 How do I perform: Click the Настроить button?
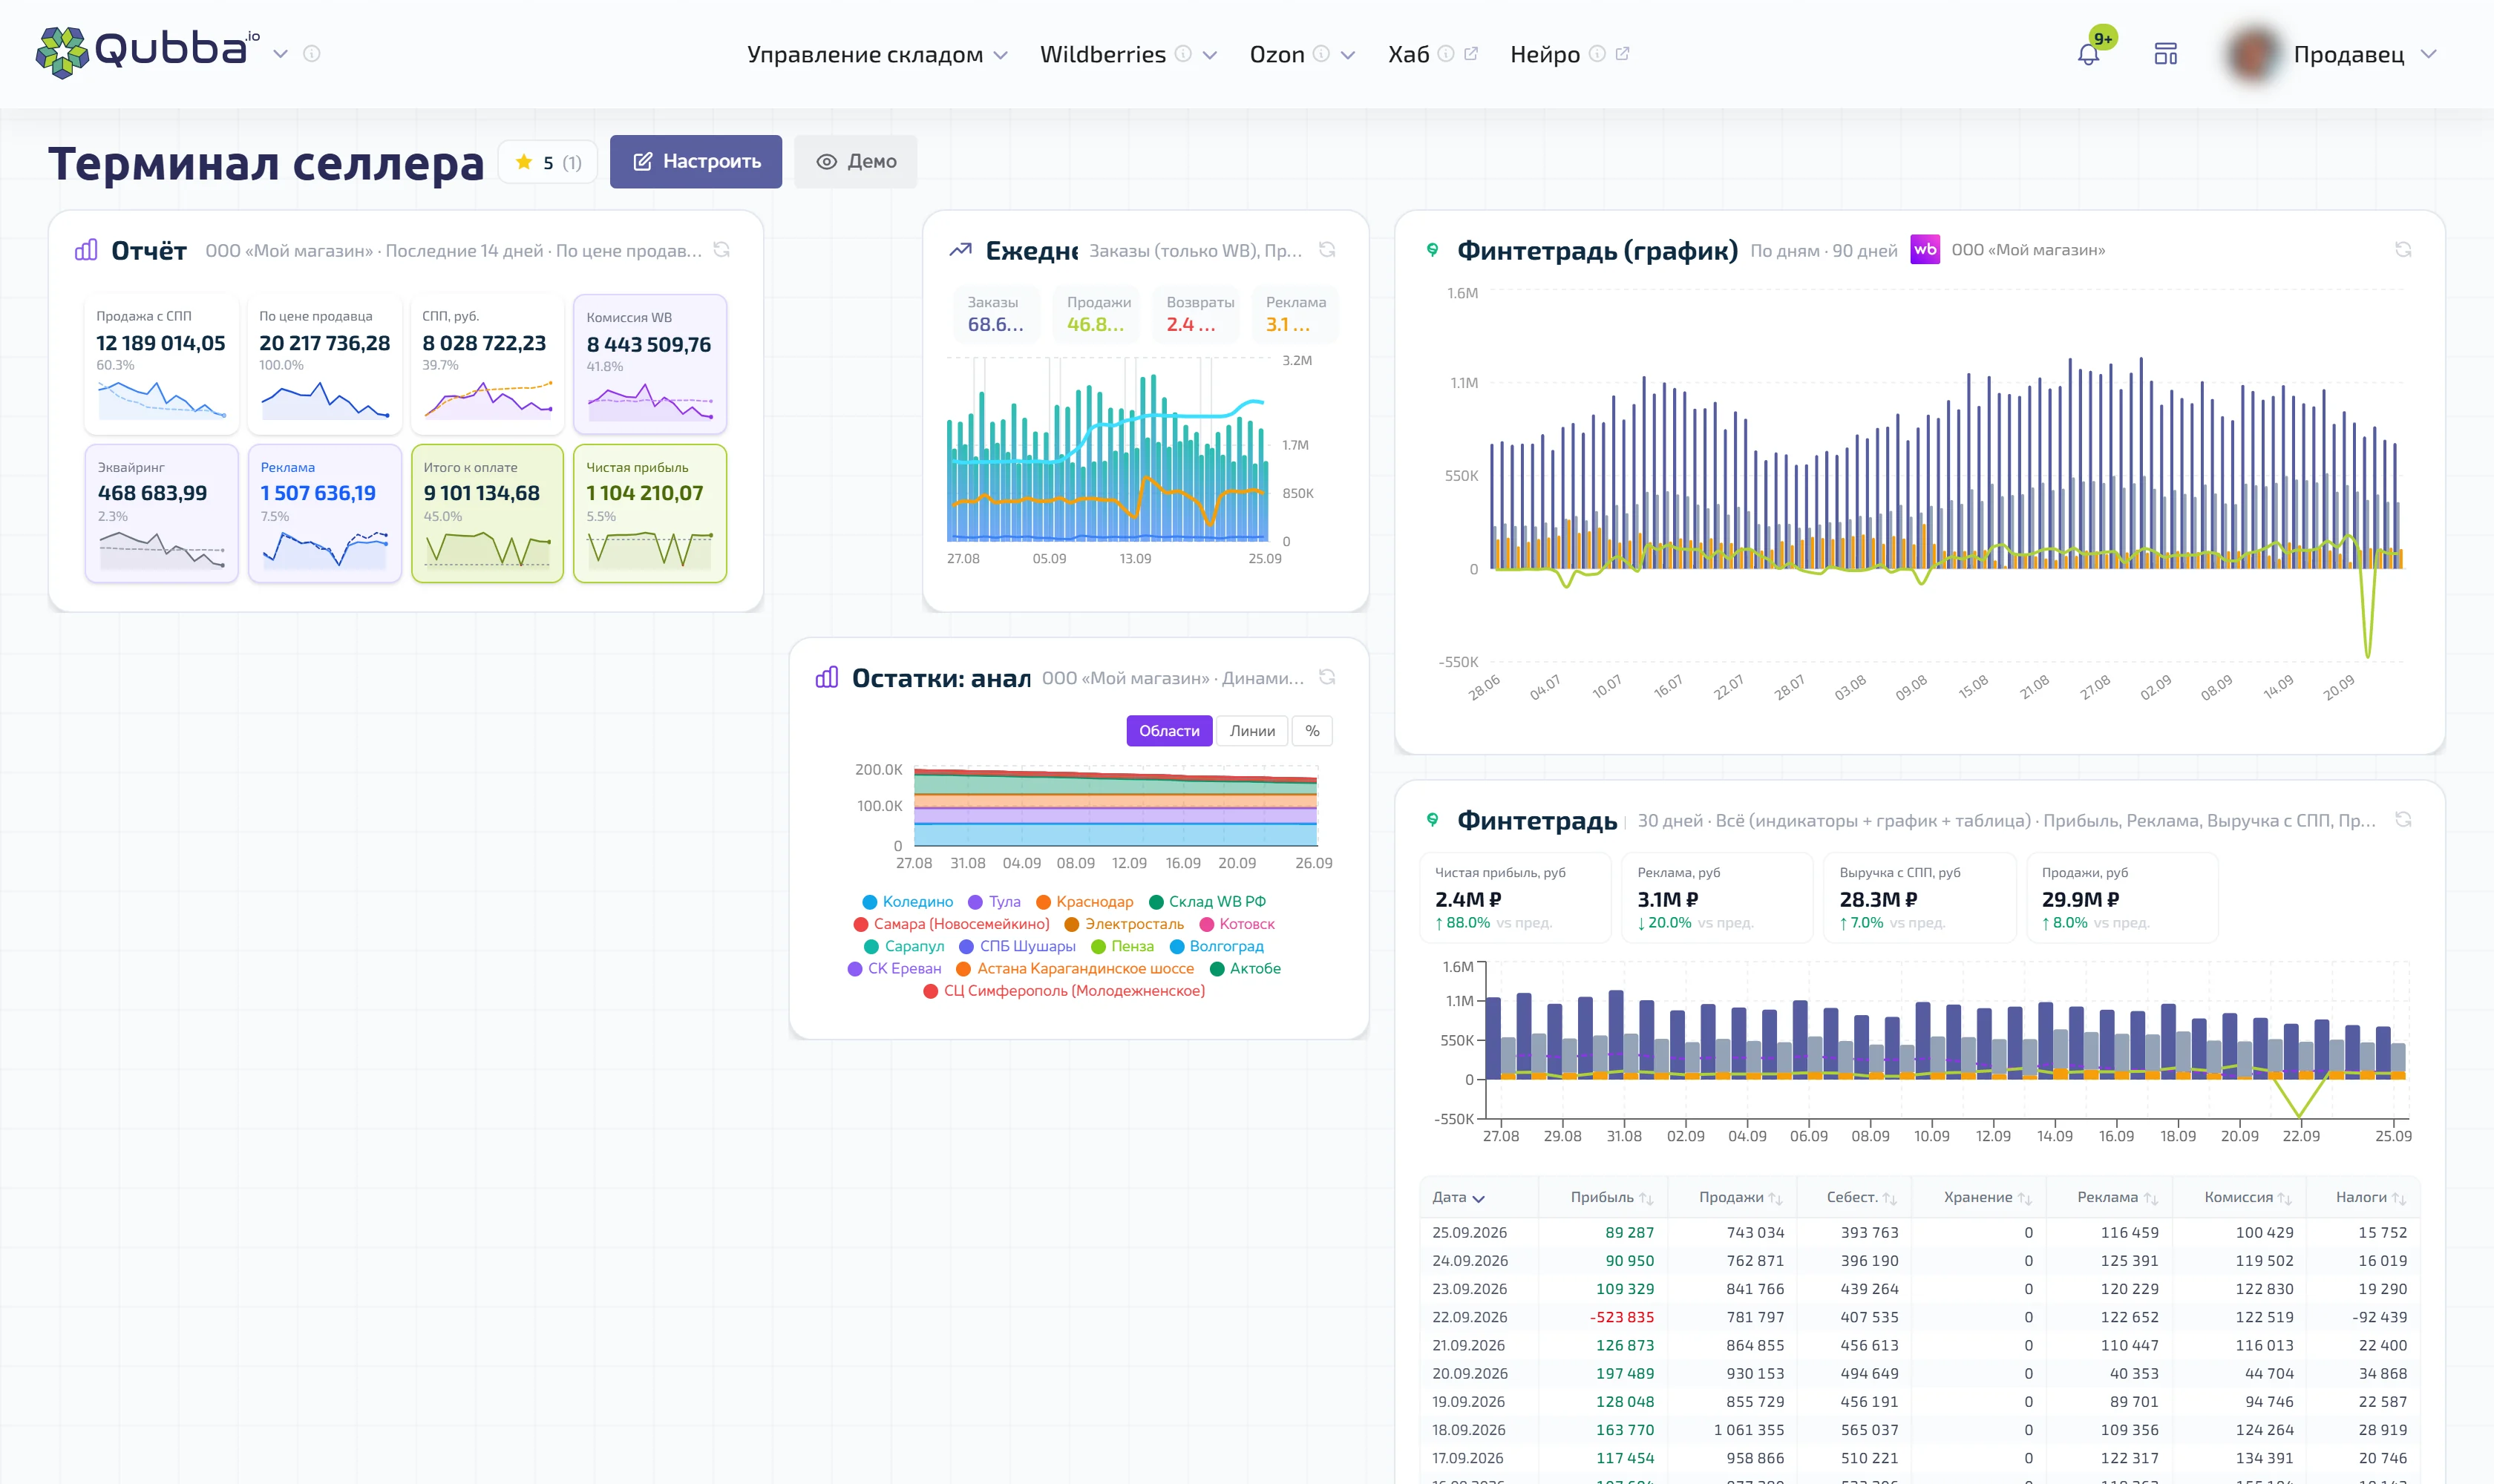(x=696, y=161)
